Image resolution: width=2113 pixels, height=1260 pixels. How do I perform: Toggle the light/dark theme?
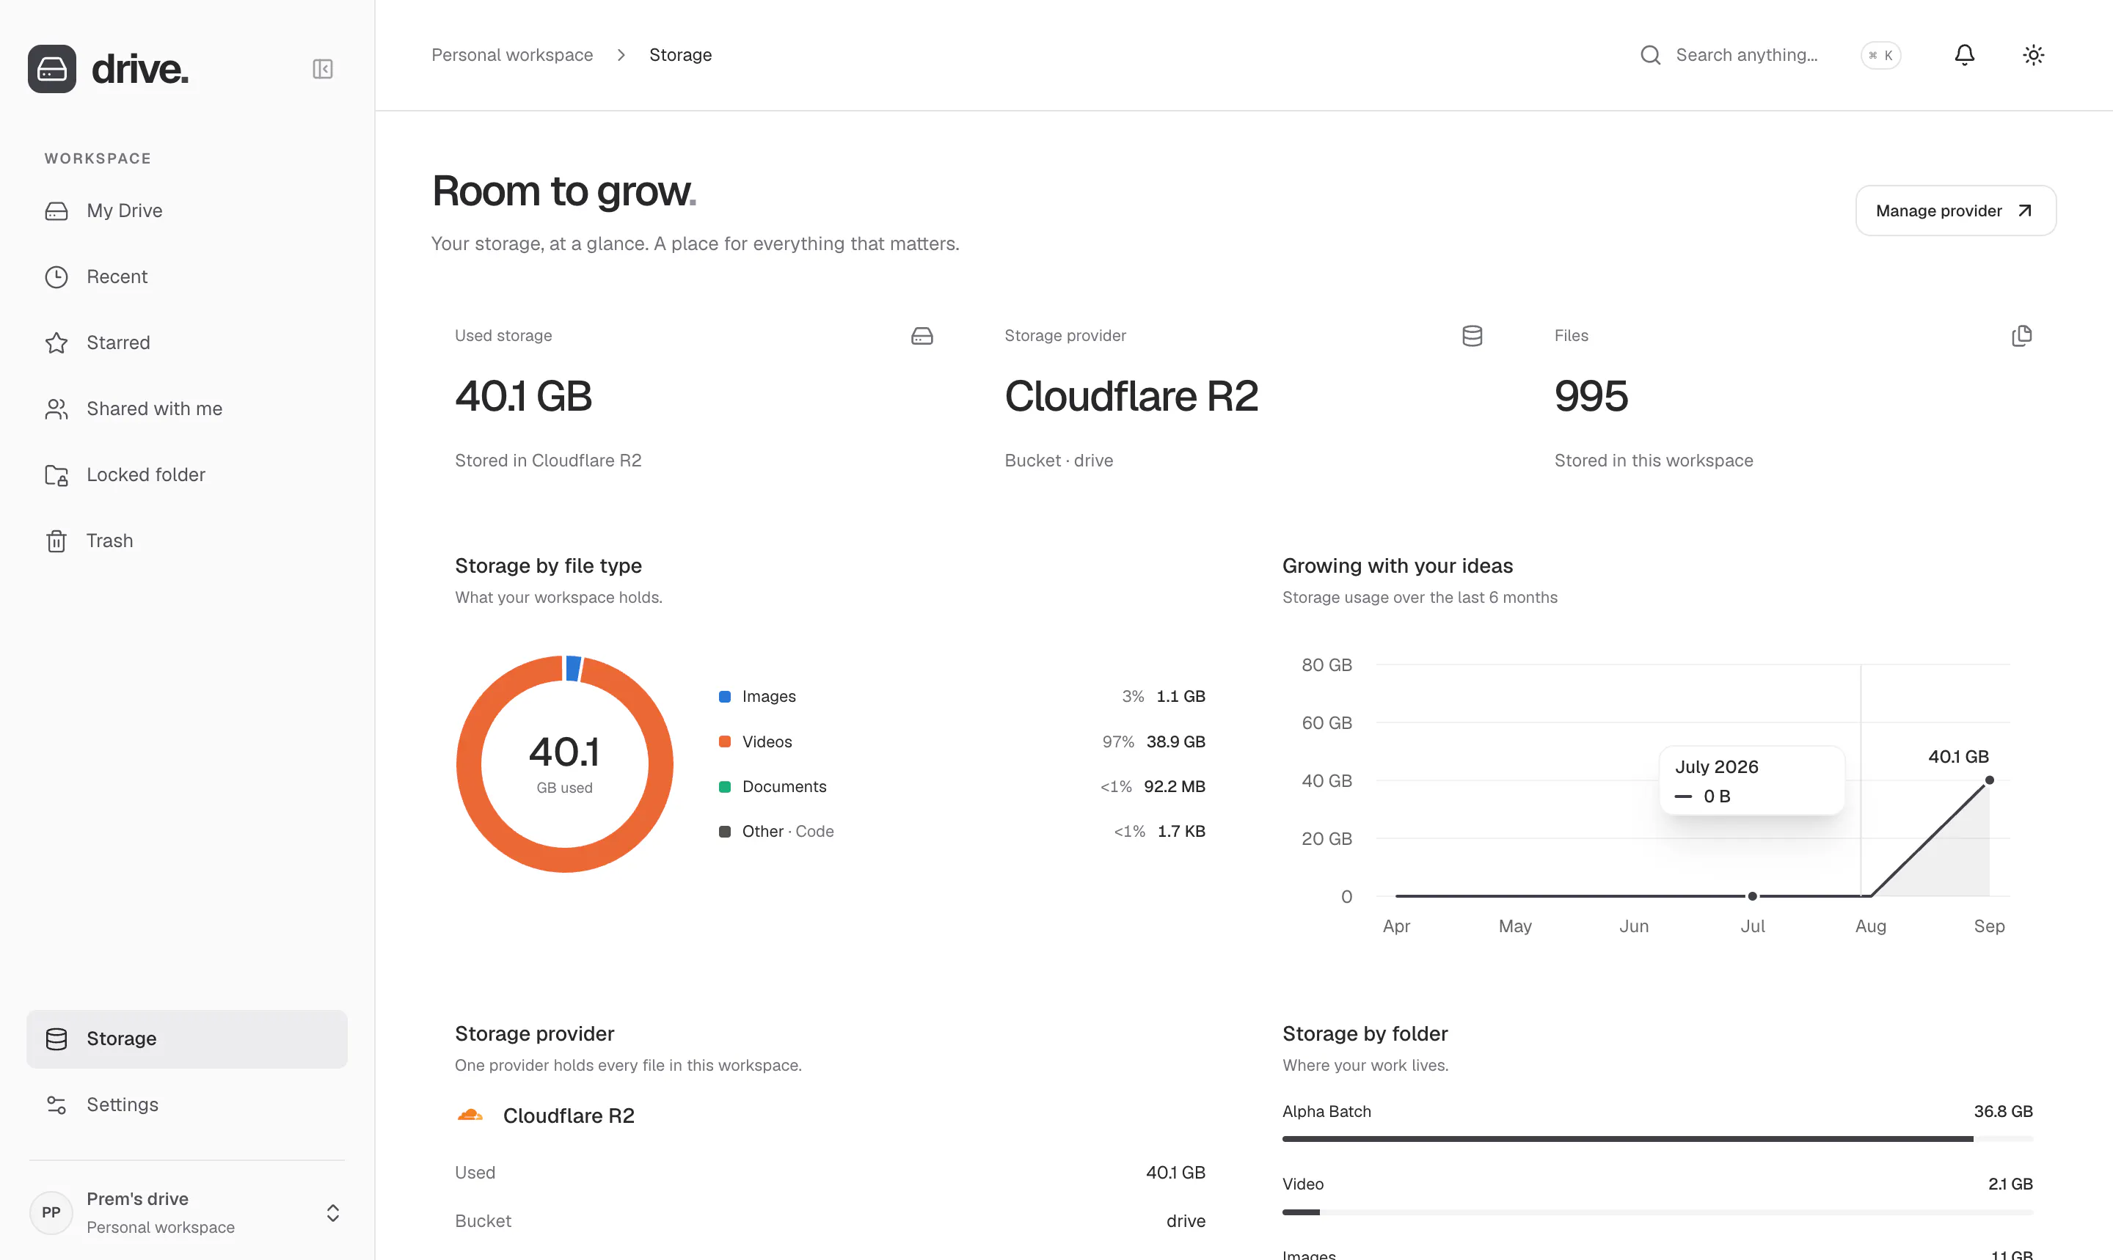pos(2033,55)
